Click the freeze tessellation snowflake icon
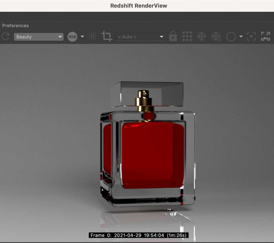Image resolution: width=274 pixels, height=243 pixels. coord(201,36)
